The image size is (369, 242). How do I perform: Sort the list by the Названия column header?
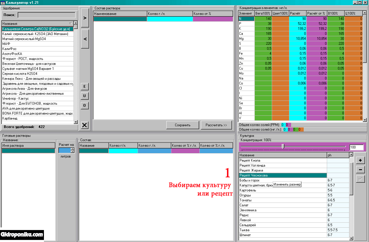pyautogui.click(x=37, y=23)
